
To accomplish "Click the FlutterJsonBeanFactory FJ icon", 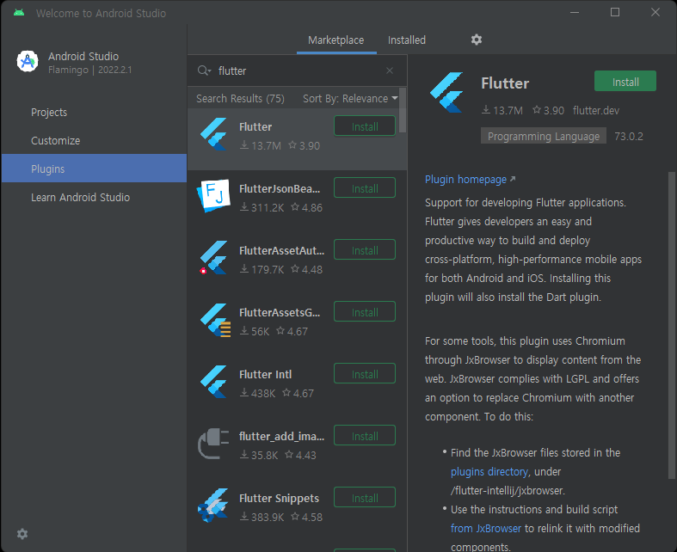I will [x=213, y=196].
